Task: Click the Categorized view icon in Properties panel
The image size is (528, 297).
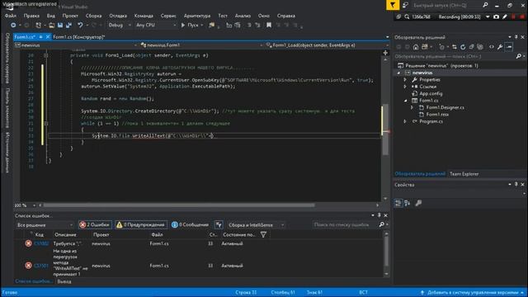Action: point(398,203)
